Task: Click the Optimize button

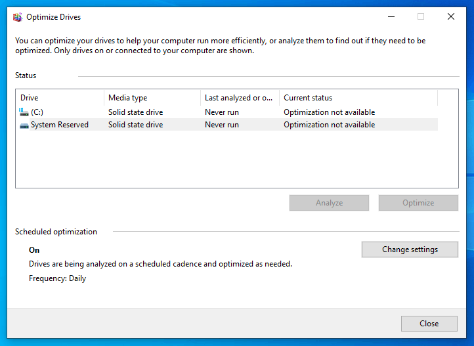Action: point(418,203)
